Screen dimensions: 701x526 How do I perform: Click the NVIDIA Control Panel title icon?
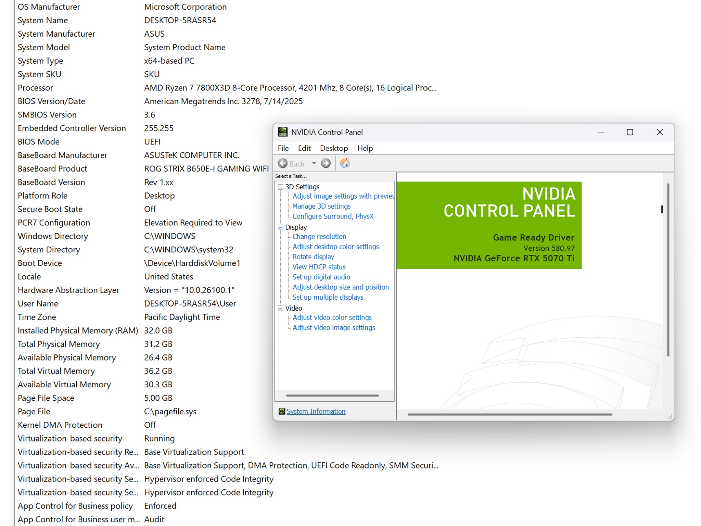pyautogui.click(x=283, y=132)
